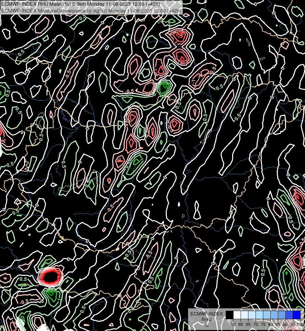Select the RHU Mean 0-3km title line
Viewport: 305px width, 331px height.
(x=81, y=4)
